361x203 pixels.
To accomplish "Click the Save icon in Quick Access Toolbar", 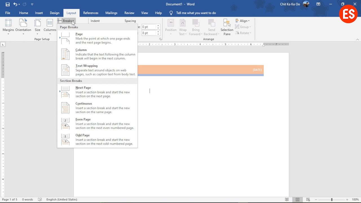I will (8, 4).
